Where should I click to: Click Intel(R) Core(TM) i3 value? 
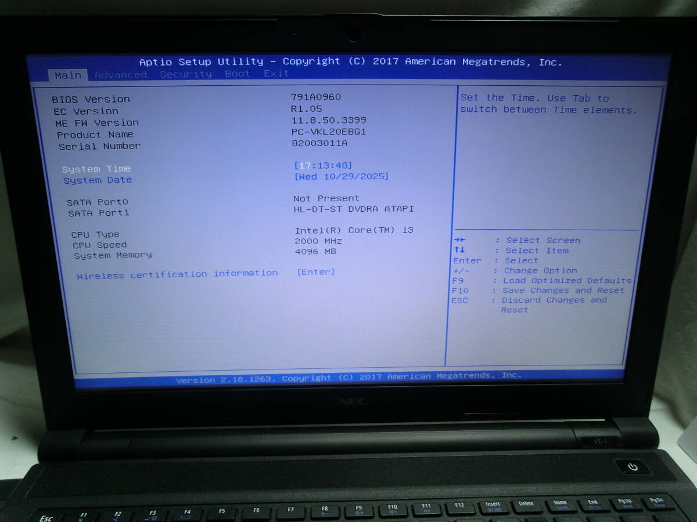[x=354, y=230]
